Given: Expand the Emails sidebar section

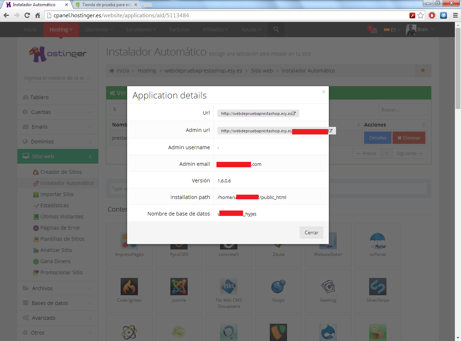Looking at the screenshot, I should 58,127.
